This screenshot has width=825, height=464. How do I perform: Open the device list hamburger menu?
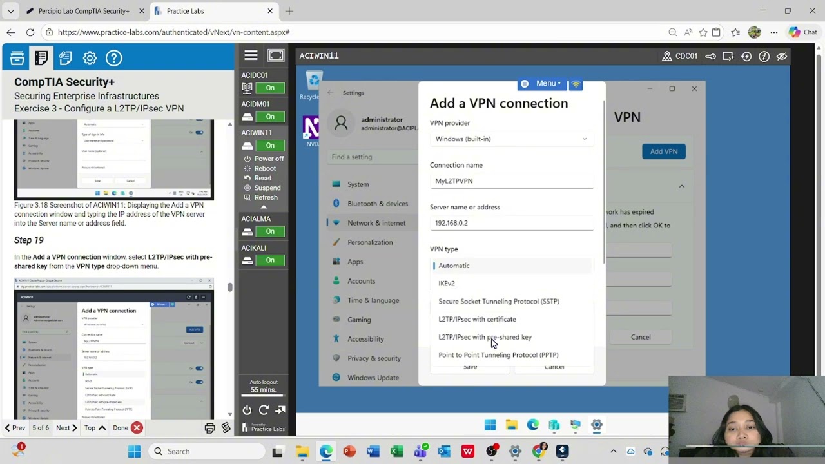pos(251,55)
